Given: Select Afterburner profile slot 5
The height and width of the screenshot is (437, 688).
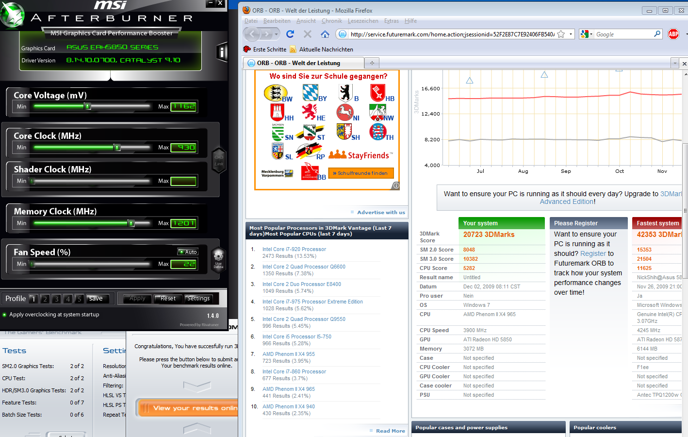Looking at the screenshot, I should [x=80, y=299].
